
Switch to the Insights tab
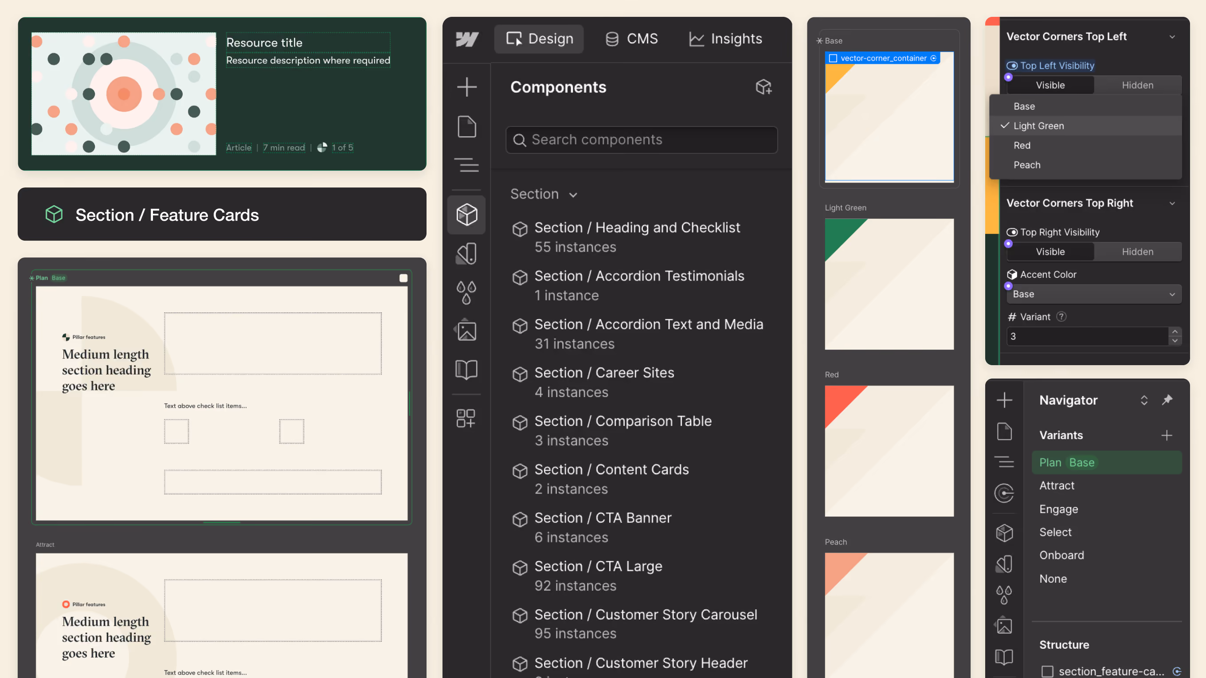(725, 39)
